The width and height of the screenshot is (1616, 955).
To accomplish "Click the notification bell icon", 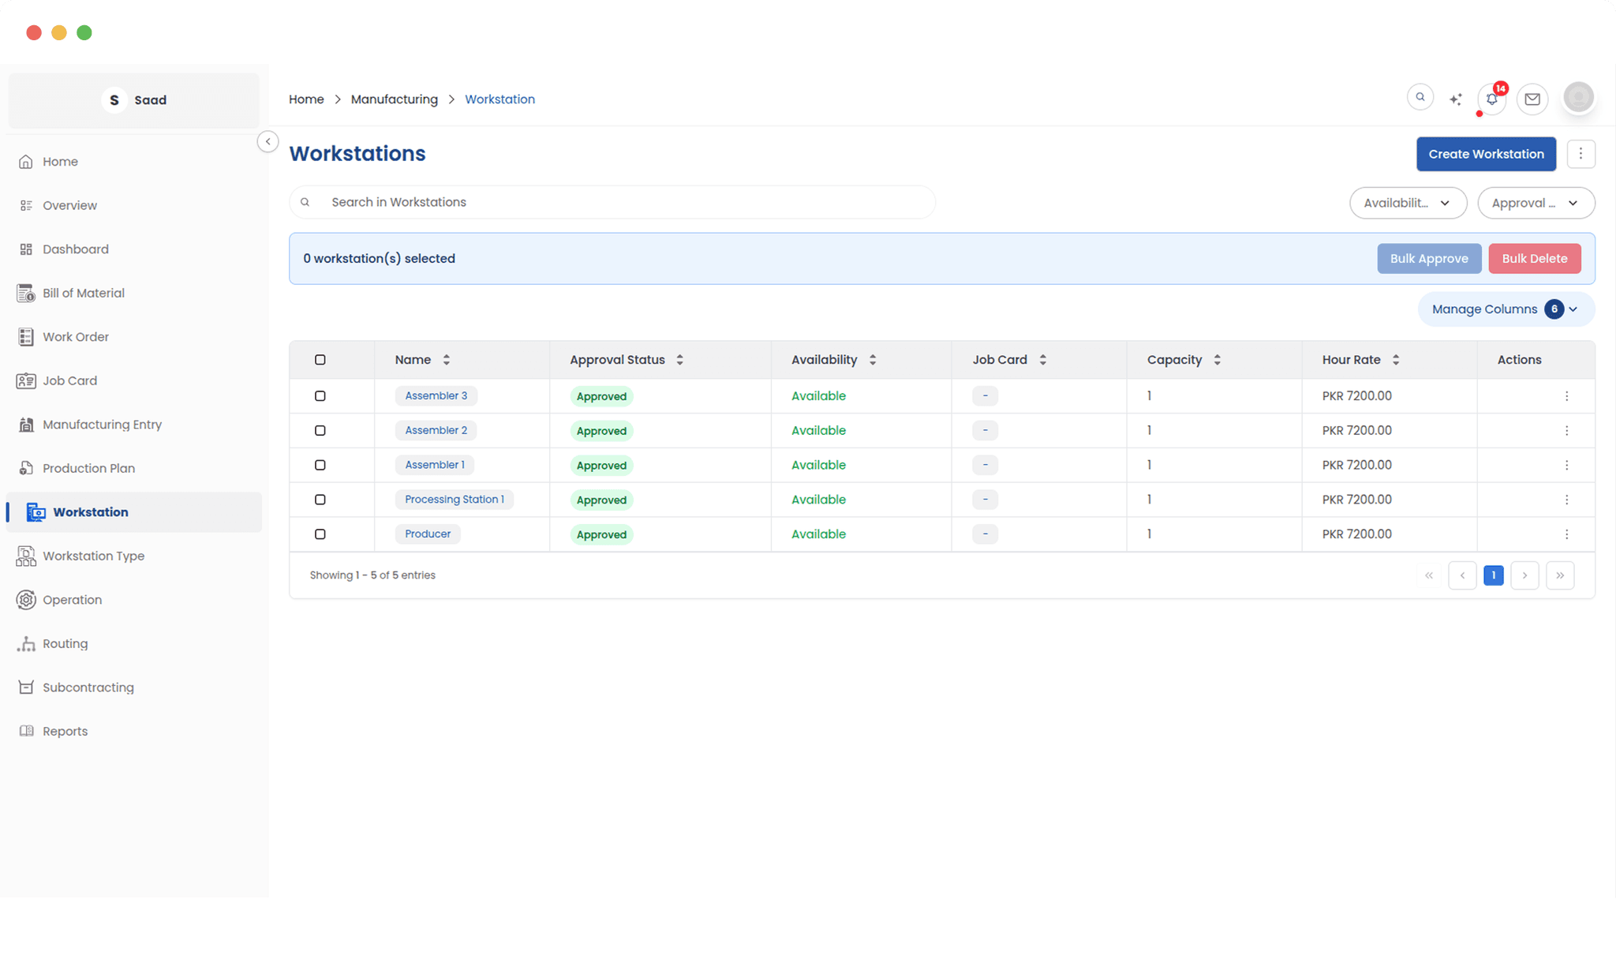I will click(x=1491, y=99).
